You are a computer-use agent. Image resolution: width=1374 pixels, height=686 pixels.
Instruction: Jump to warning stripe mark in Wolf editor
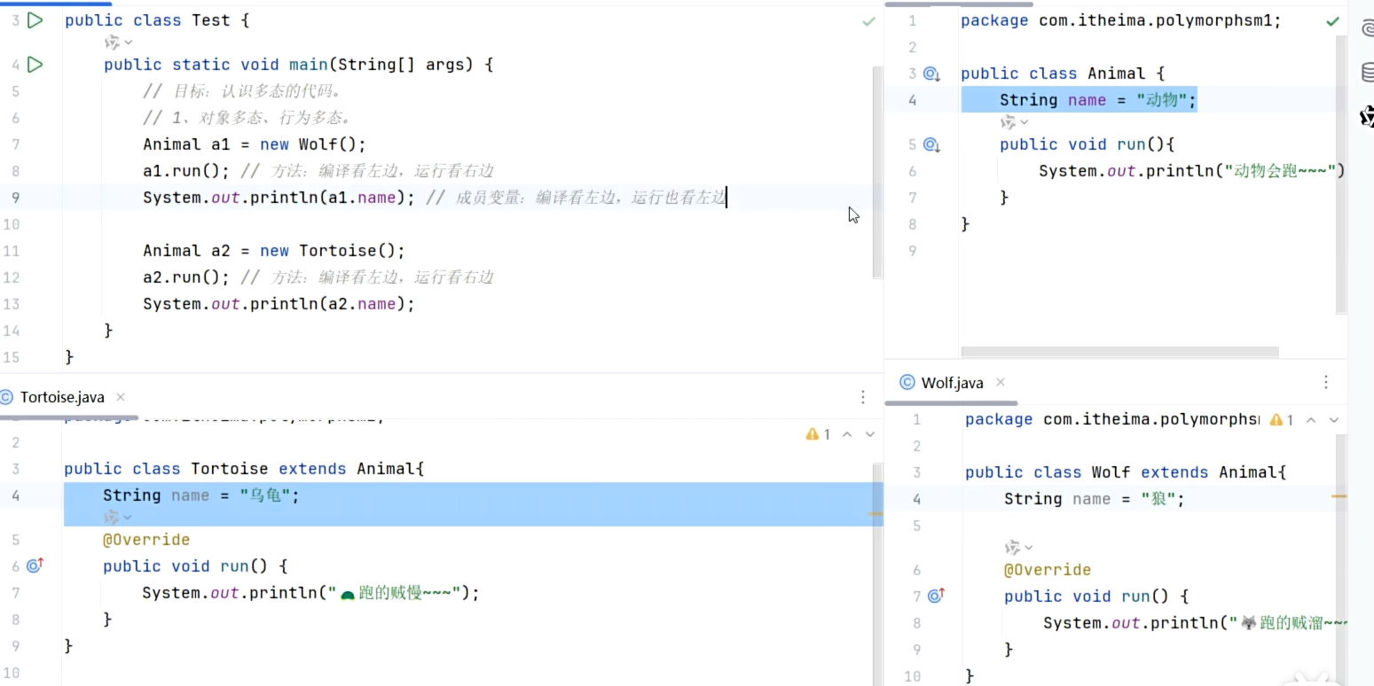[1339, 496]
